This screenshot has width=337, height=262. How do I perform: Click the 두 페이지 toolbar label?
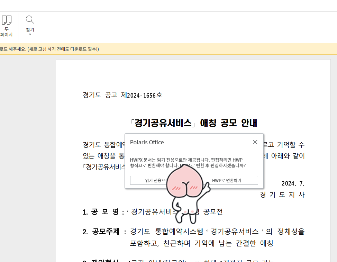pos(7,31)
